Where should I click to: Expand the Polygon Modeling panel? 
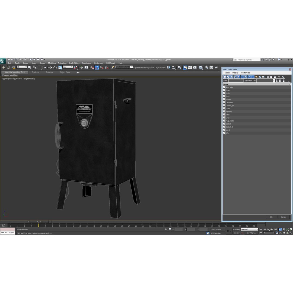click(10, 75)
